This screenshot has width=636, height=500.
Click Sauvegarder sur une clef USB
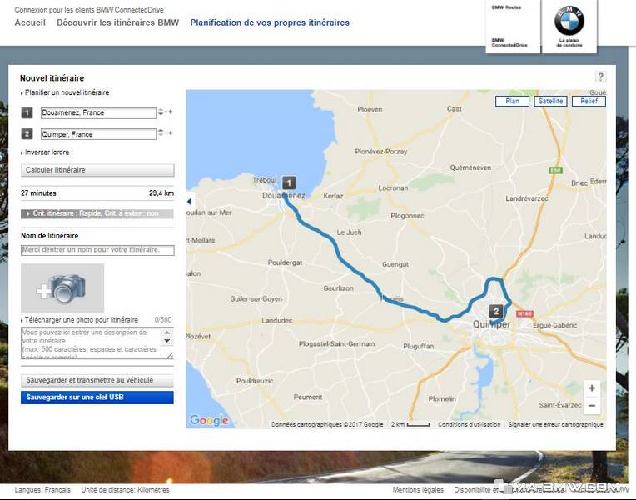(x=97, y=397)
